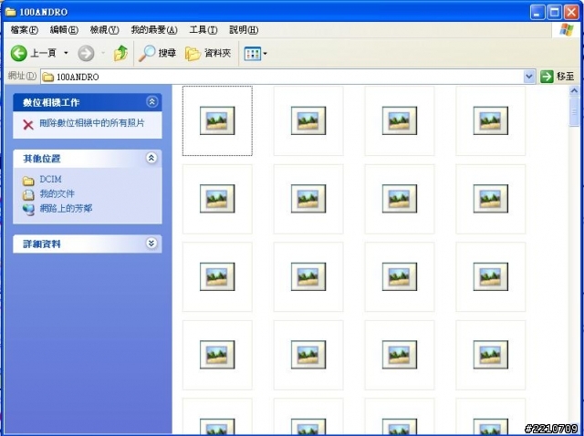Open the 說明(H) menu
584x436 pixels.
point(244,30)
